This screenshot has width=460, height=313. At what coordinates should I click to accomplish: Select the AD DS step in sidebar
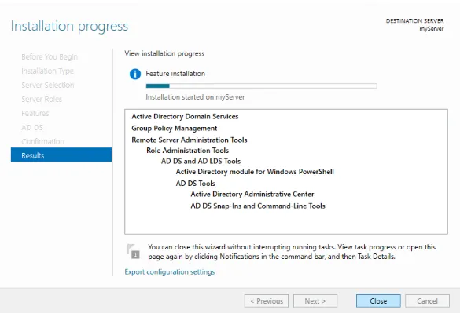[32, 127]
